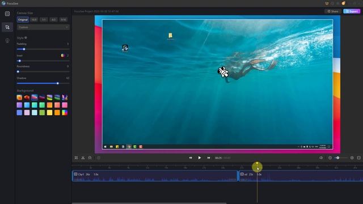The width and height of the screenshot is (363, 204).
Task: Open the shopping cart icon in title bar
Action: 327,3
